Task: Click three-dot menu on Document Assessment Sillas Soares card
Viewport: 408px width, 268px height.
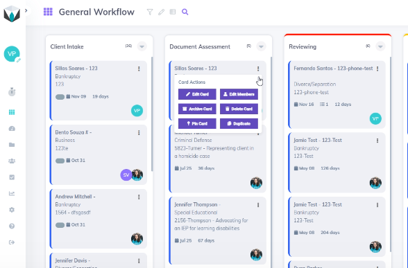Action: 258,69
